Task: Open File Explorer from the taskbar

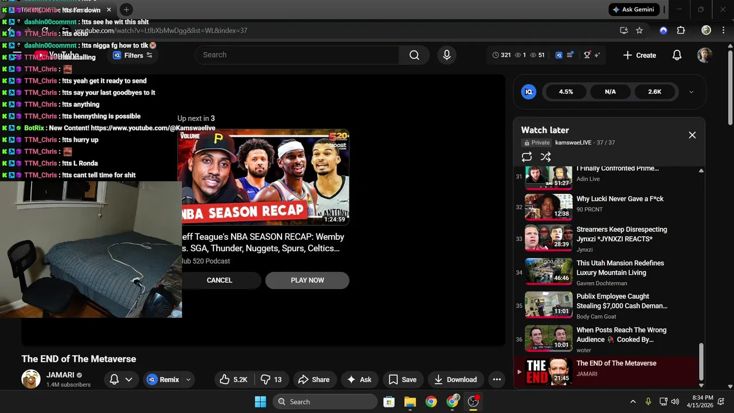Action: (x=410, y=402)
